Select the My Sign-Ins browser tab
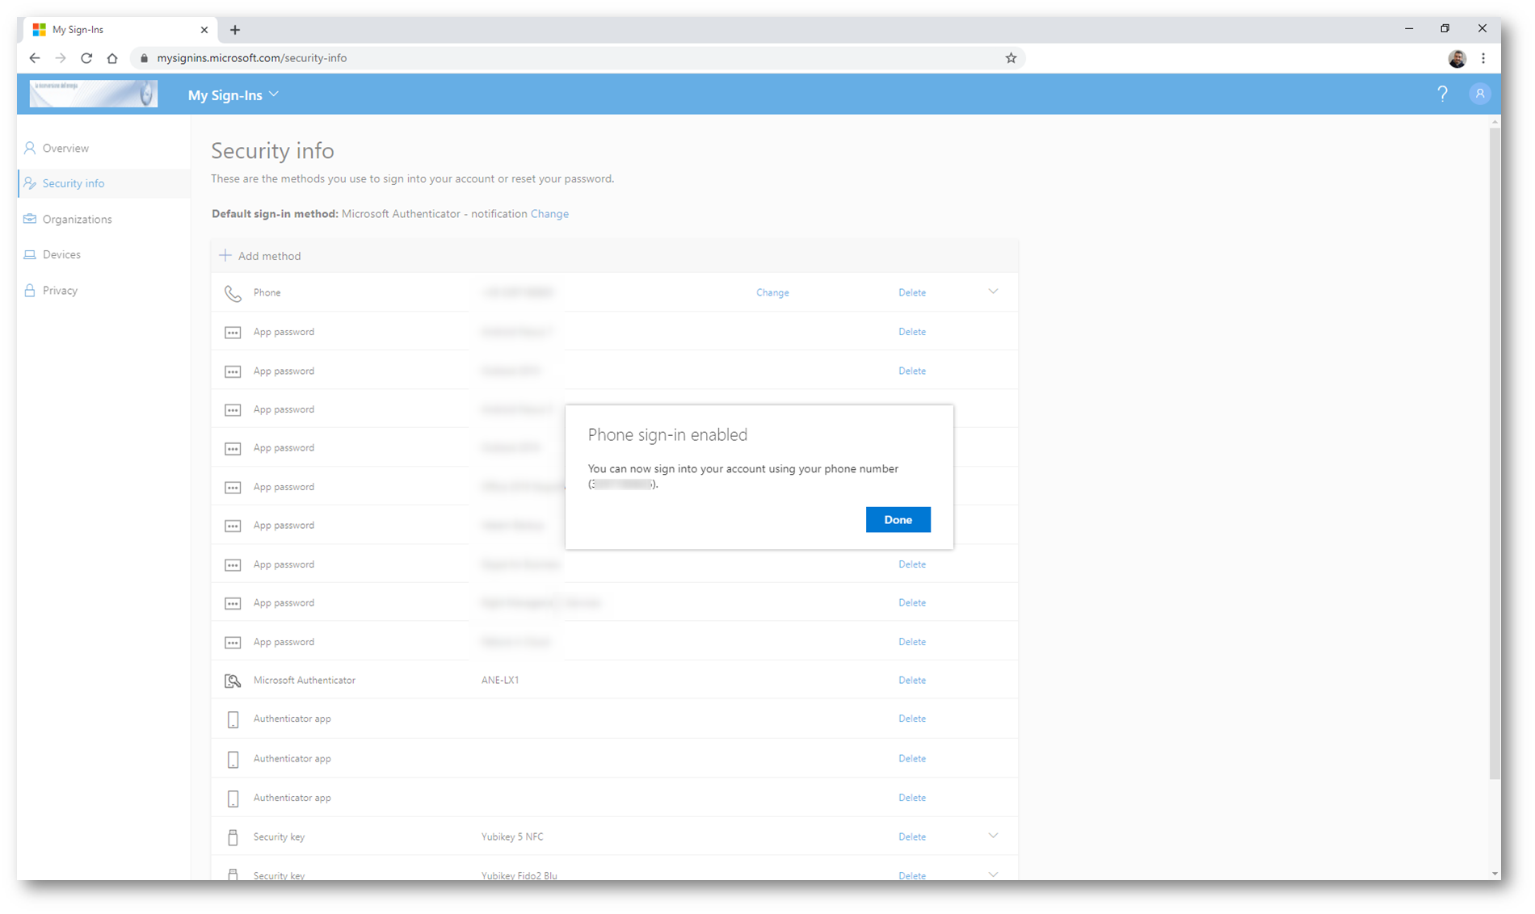 pos(120,30)
